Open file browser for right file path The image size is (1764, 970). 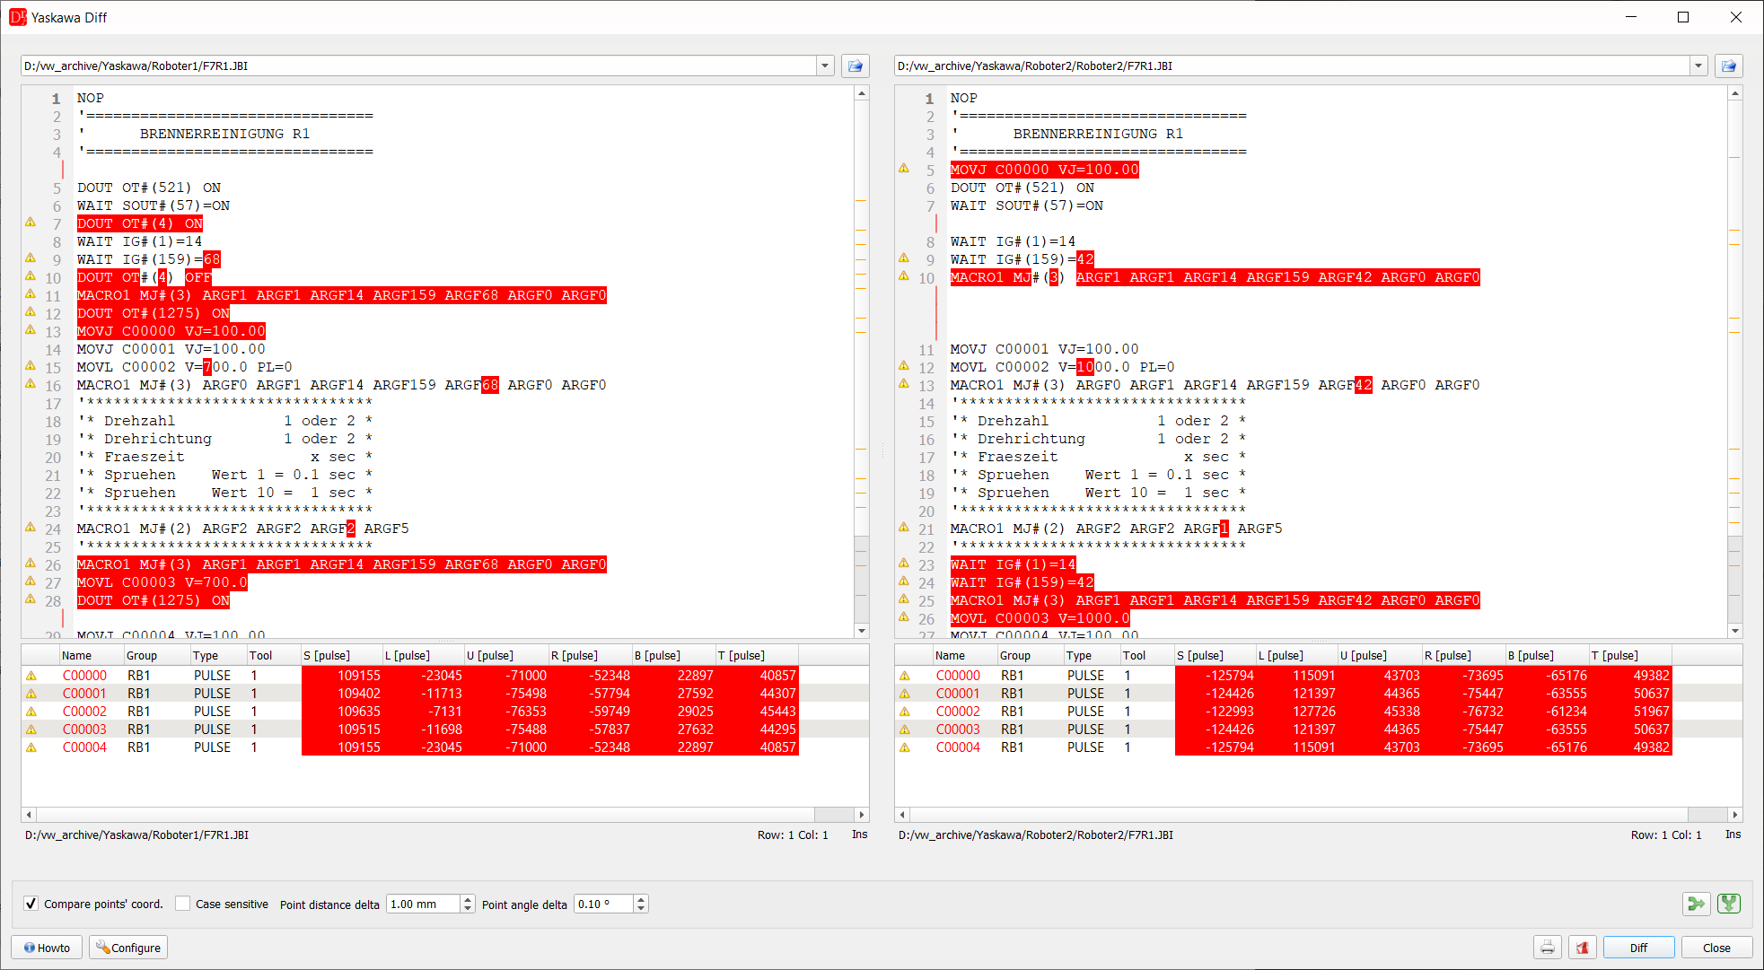(1728, 66)
